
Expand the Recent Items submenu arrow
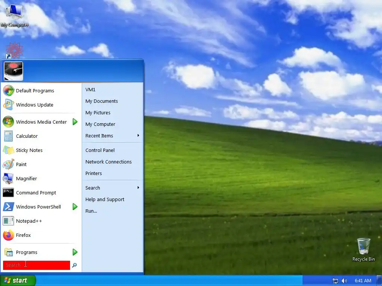point(138,136)
